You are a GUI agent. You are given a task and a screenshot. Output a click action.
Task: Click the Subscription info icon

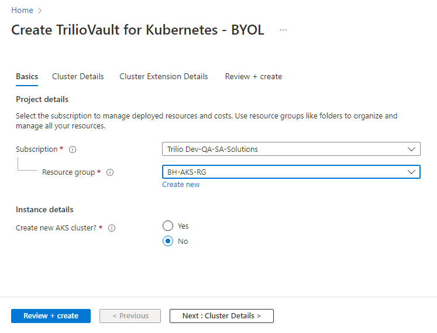point(73,149)
